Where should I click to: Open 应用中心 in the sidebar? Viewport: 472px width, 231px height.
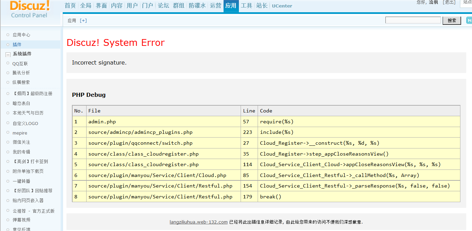21,35
